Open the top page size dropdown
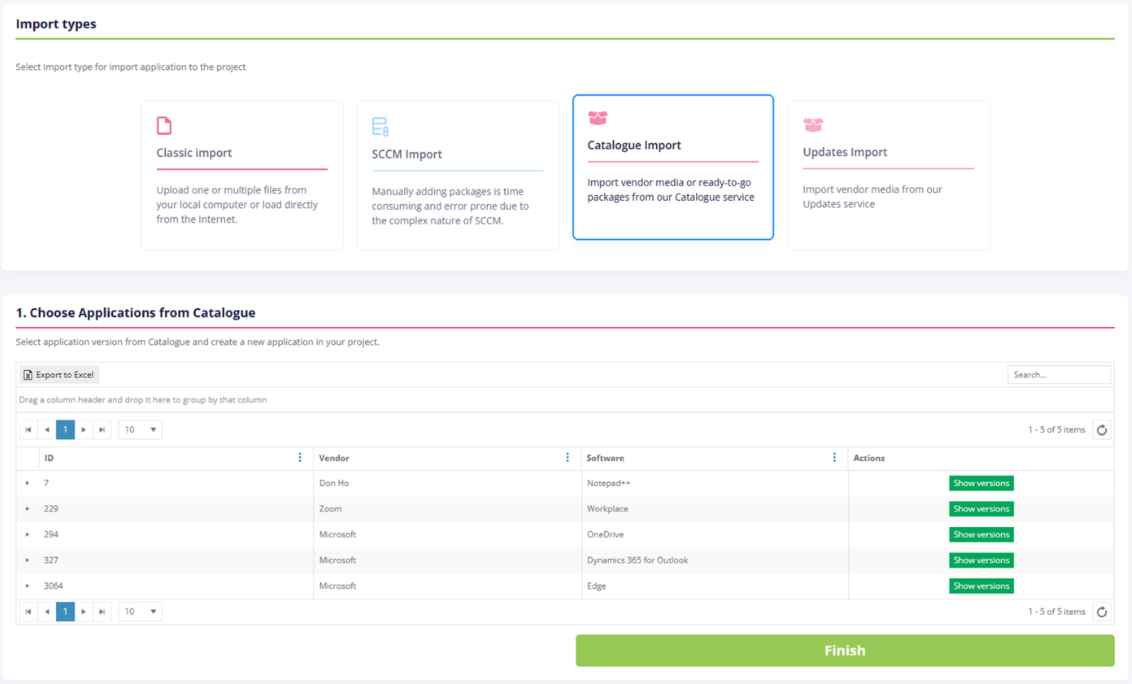 point(140,430)
